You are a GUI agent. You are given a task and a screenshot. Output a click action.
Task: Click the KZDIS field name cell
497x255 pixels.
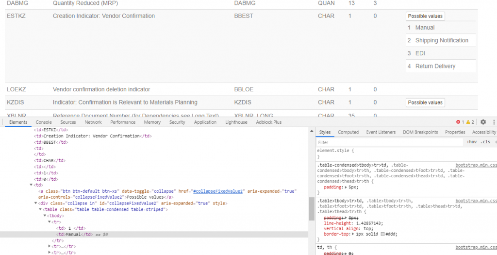click(15, 102)
